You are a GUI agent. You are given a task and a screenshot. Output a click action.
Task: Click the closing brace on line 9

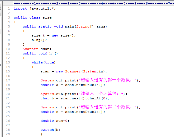click(x=24, y=44)
